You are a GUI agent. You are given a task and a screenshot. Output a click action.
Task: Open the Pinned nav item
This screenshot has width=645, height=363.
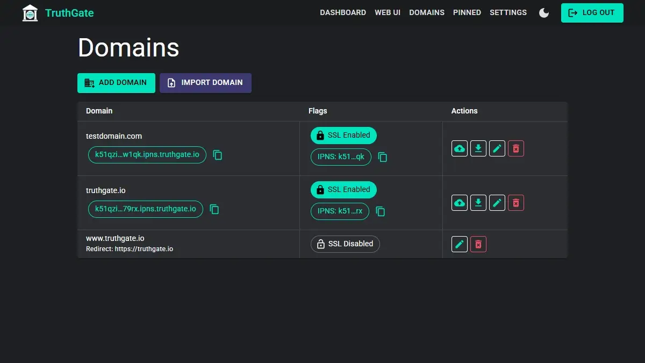[x=467, y=12]
